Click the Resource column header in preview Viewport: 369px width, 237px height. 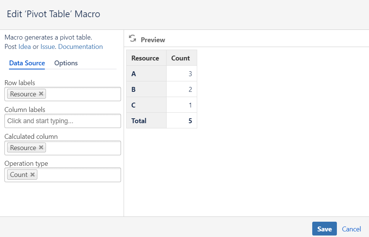[x=145, y=58]
